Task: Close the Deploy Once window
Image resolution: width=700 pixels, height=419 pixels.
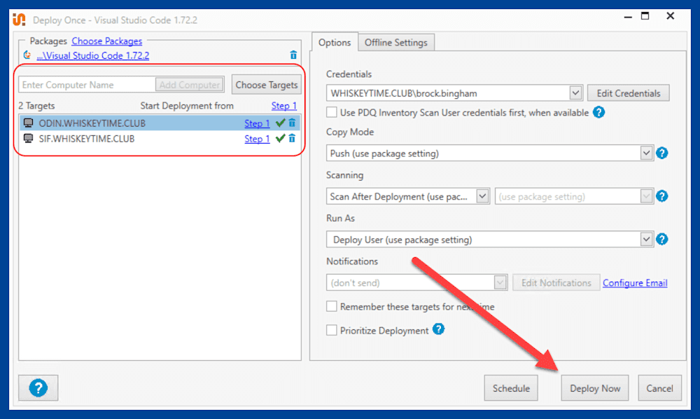Action: coord(670,16)
